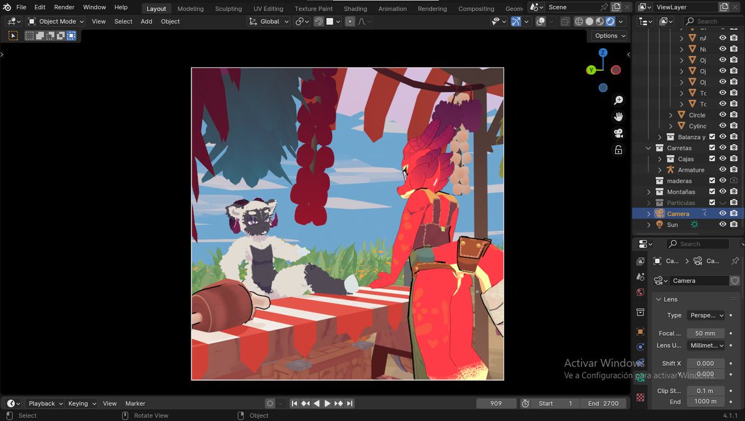Click the End frame 2700 field
745x421 pixels.
[604, 404]
